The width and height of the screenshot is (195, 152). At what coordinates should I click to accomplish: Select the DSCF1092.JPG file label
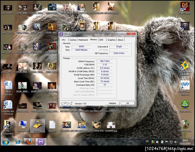[x=111, y=111]
